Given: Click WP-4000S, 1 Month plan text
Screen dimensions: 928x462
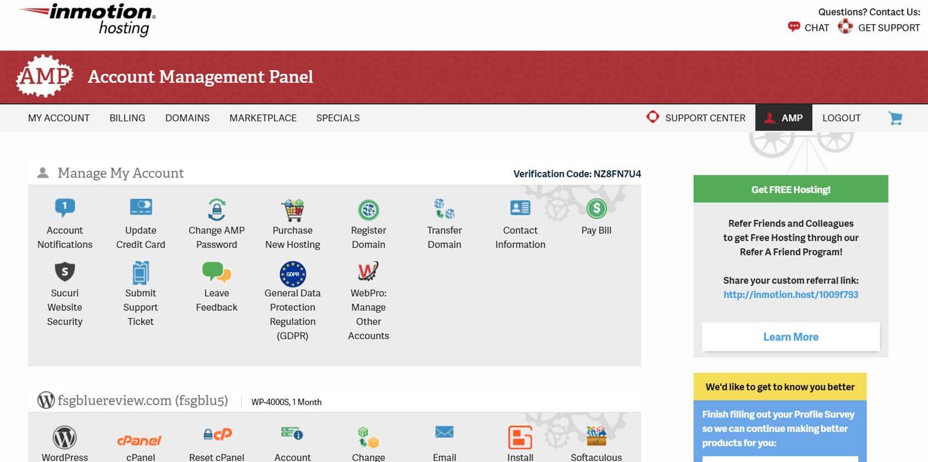Looking at the screenshot, I should point(286,402).
